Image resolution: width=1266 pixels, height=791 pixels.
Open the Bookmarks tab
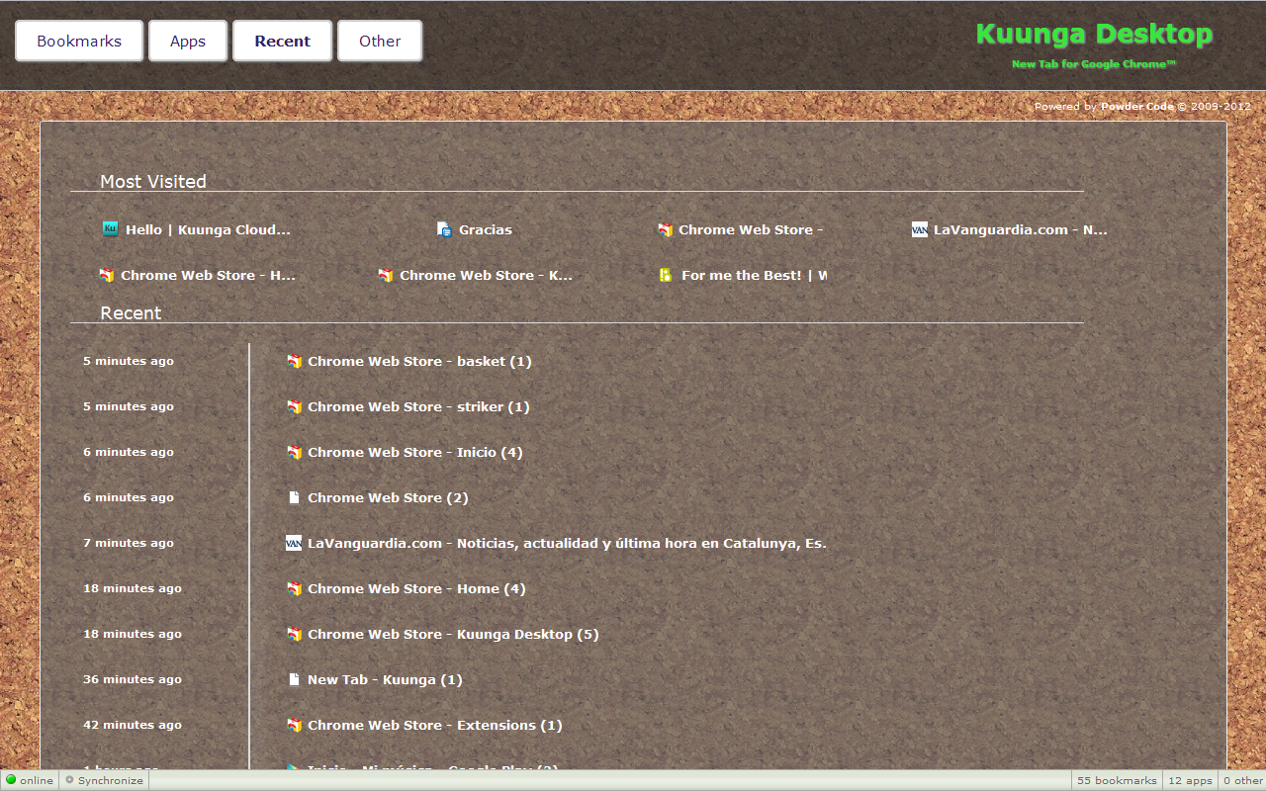click(79, 42)
